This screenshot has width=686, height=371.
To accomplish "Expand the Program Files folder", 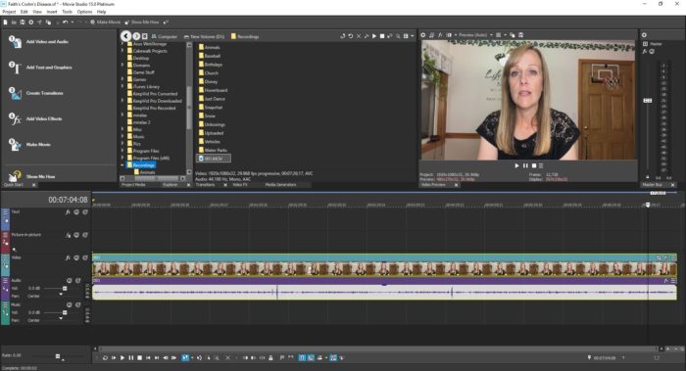I will coord(122,151).
